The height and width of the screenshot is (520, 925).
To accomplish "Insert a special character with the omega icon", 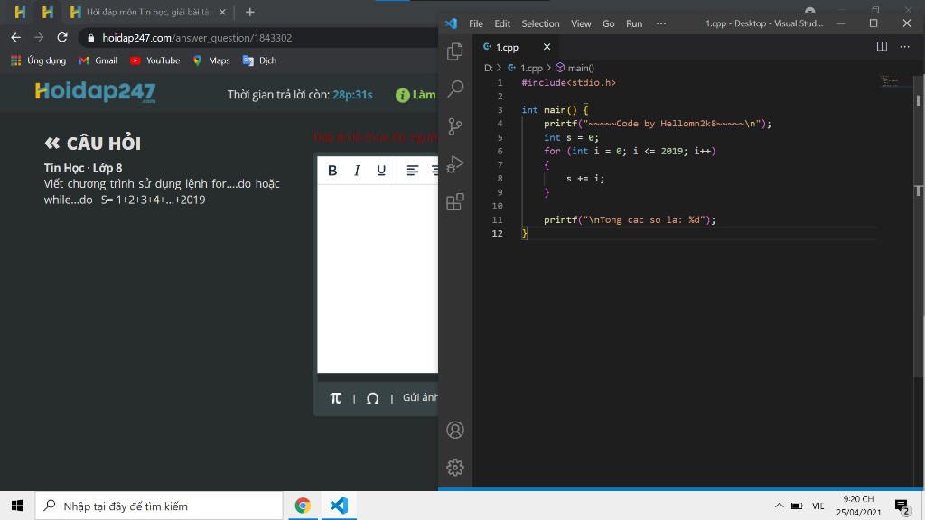I will [x=372, y=398].
